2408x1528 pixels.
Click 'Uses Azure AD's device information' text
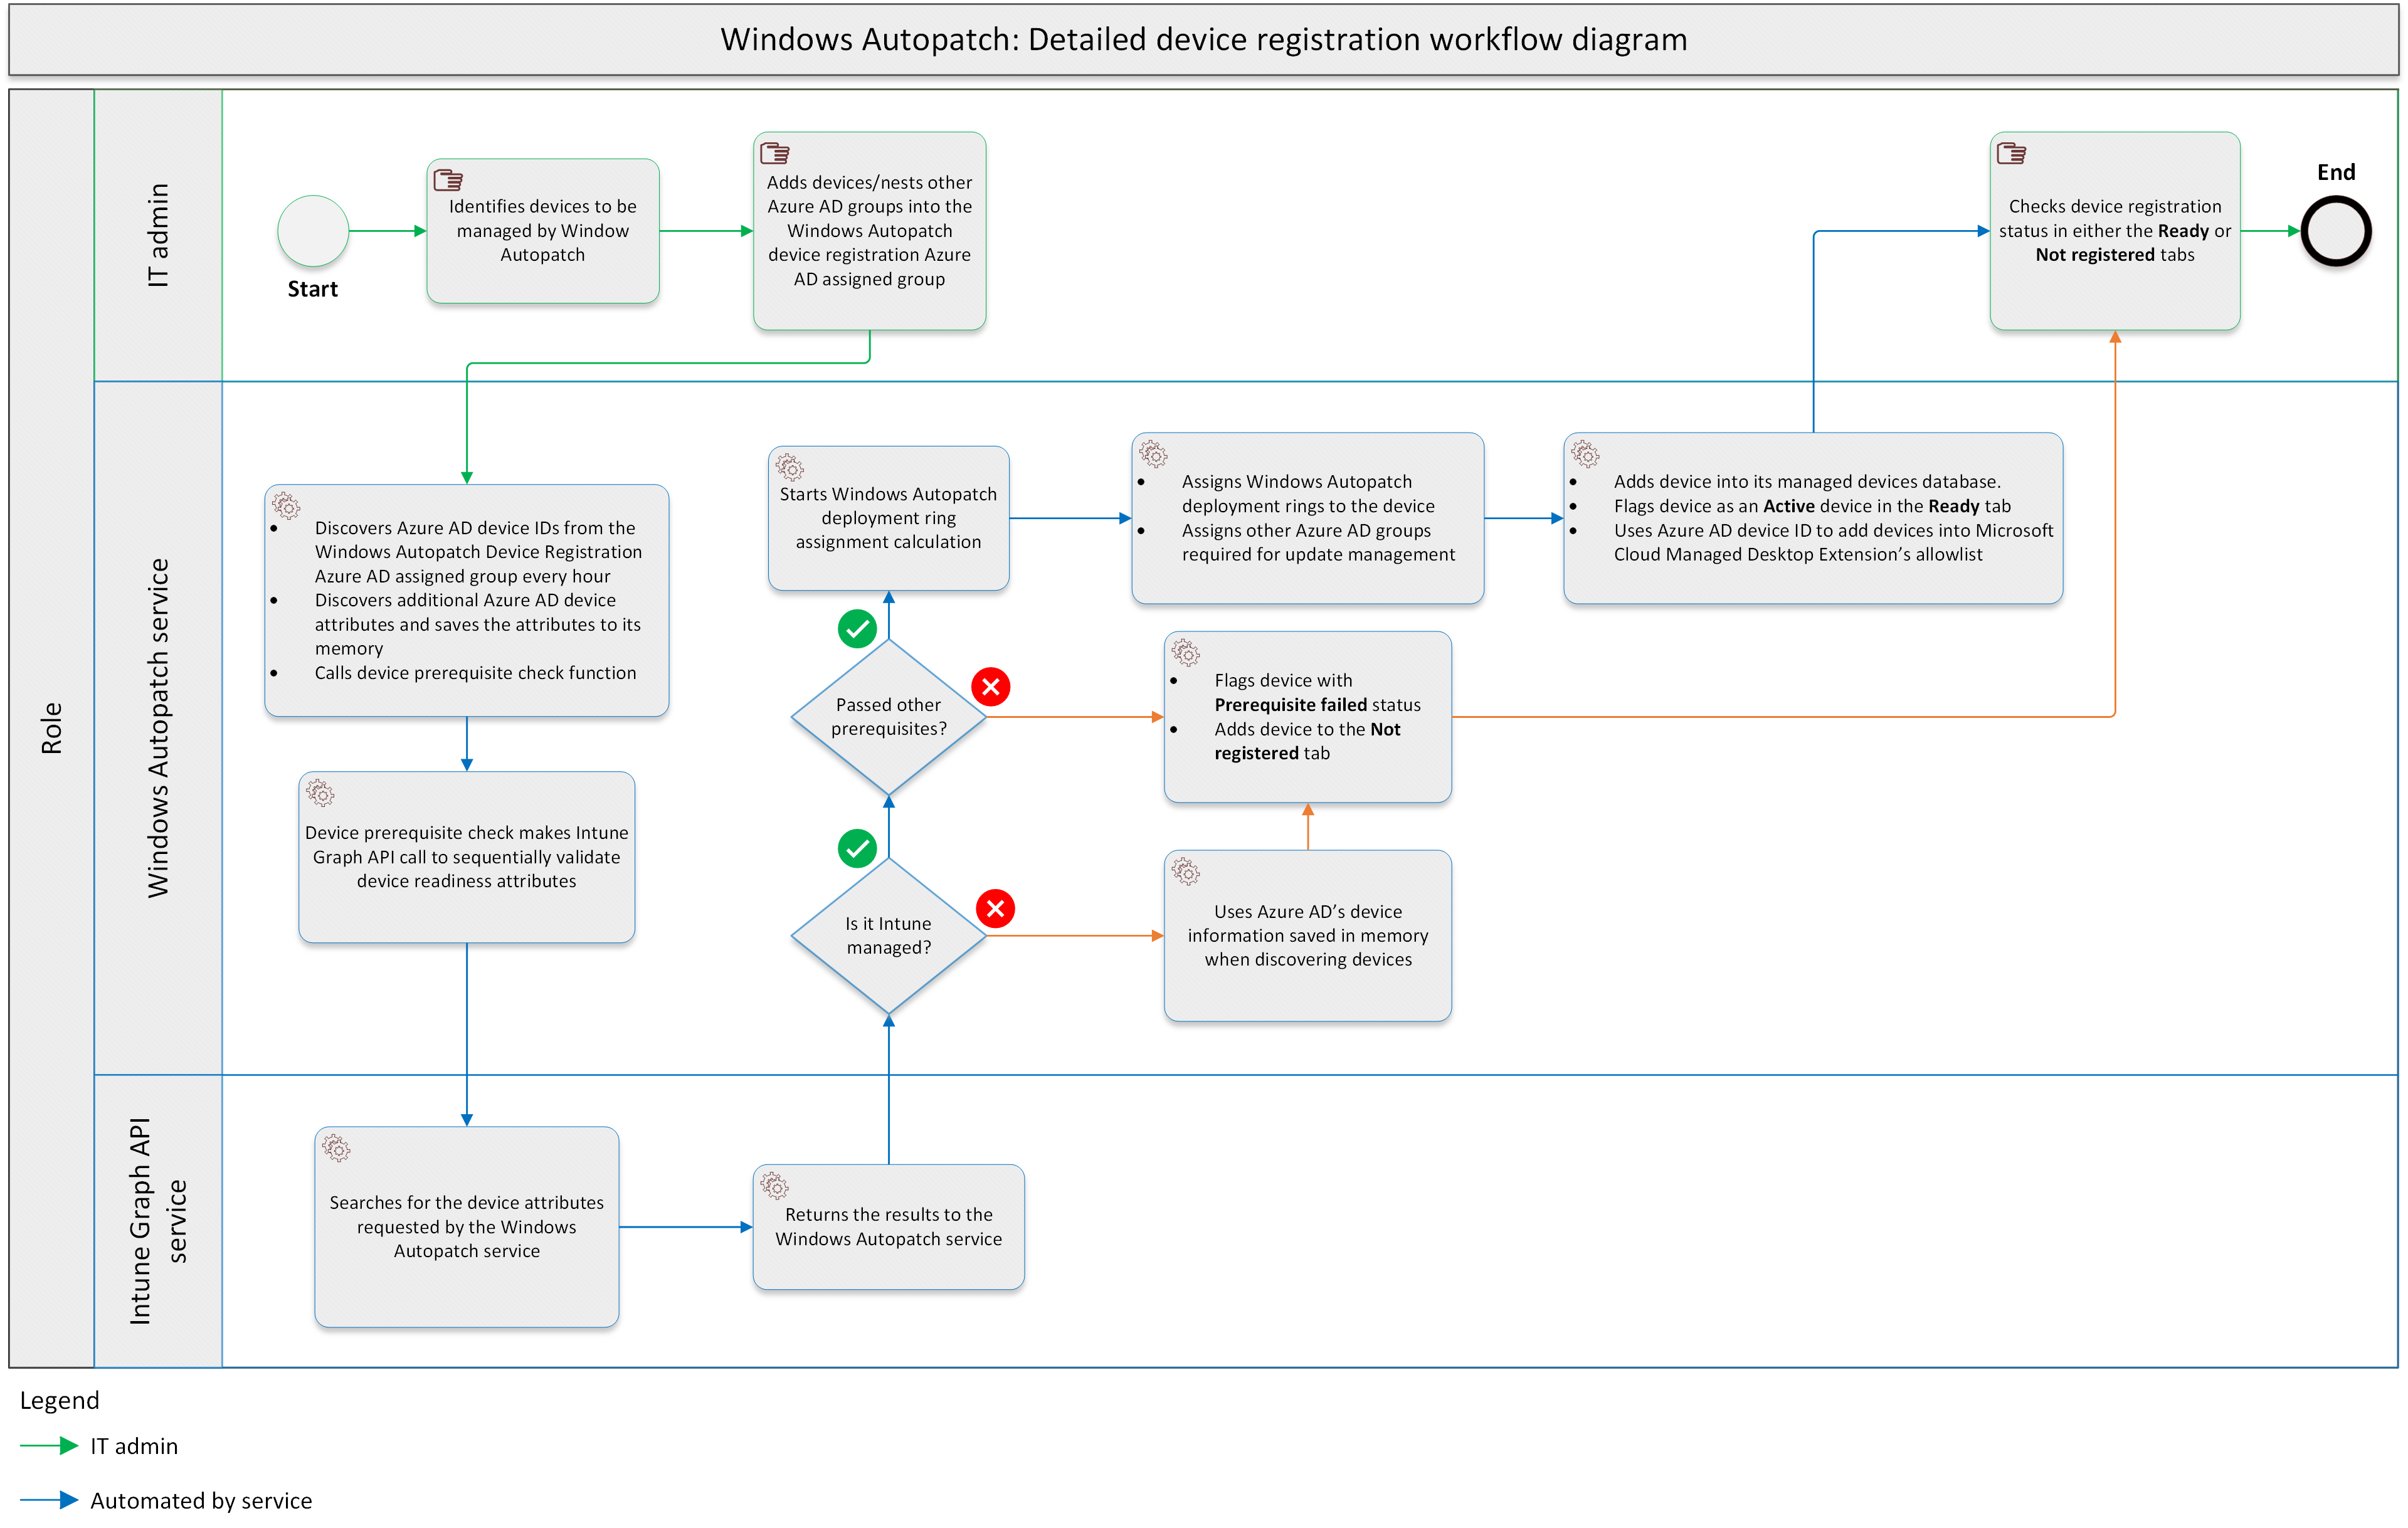pos(1308,924)
